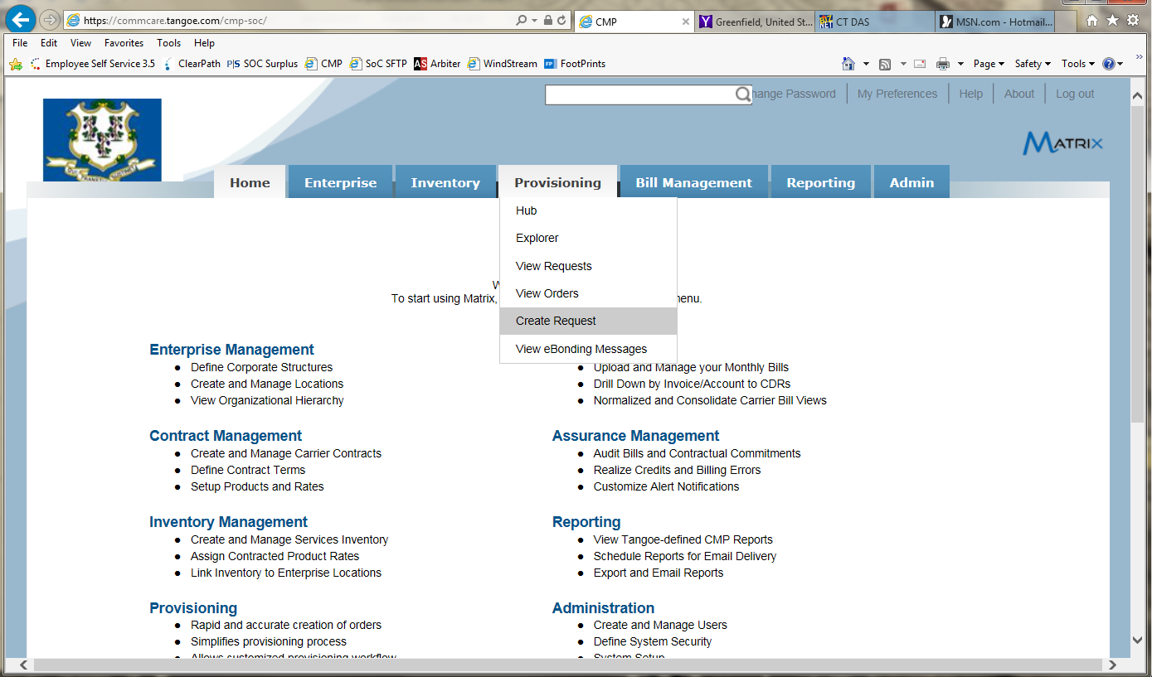
Task: Expand the Page dropdown menu
Action: click(x=989, y=64)
